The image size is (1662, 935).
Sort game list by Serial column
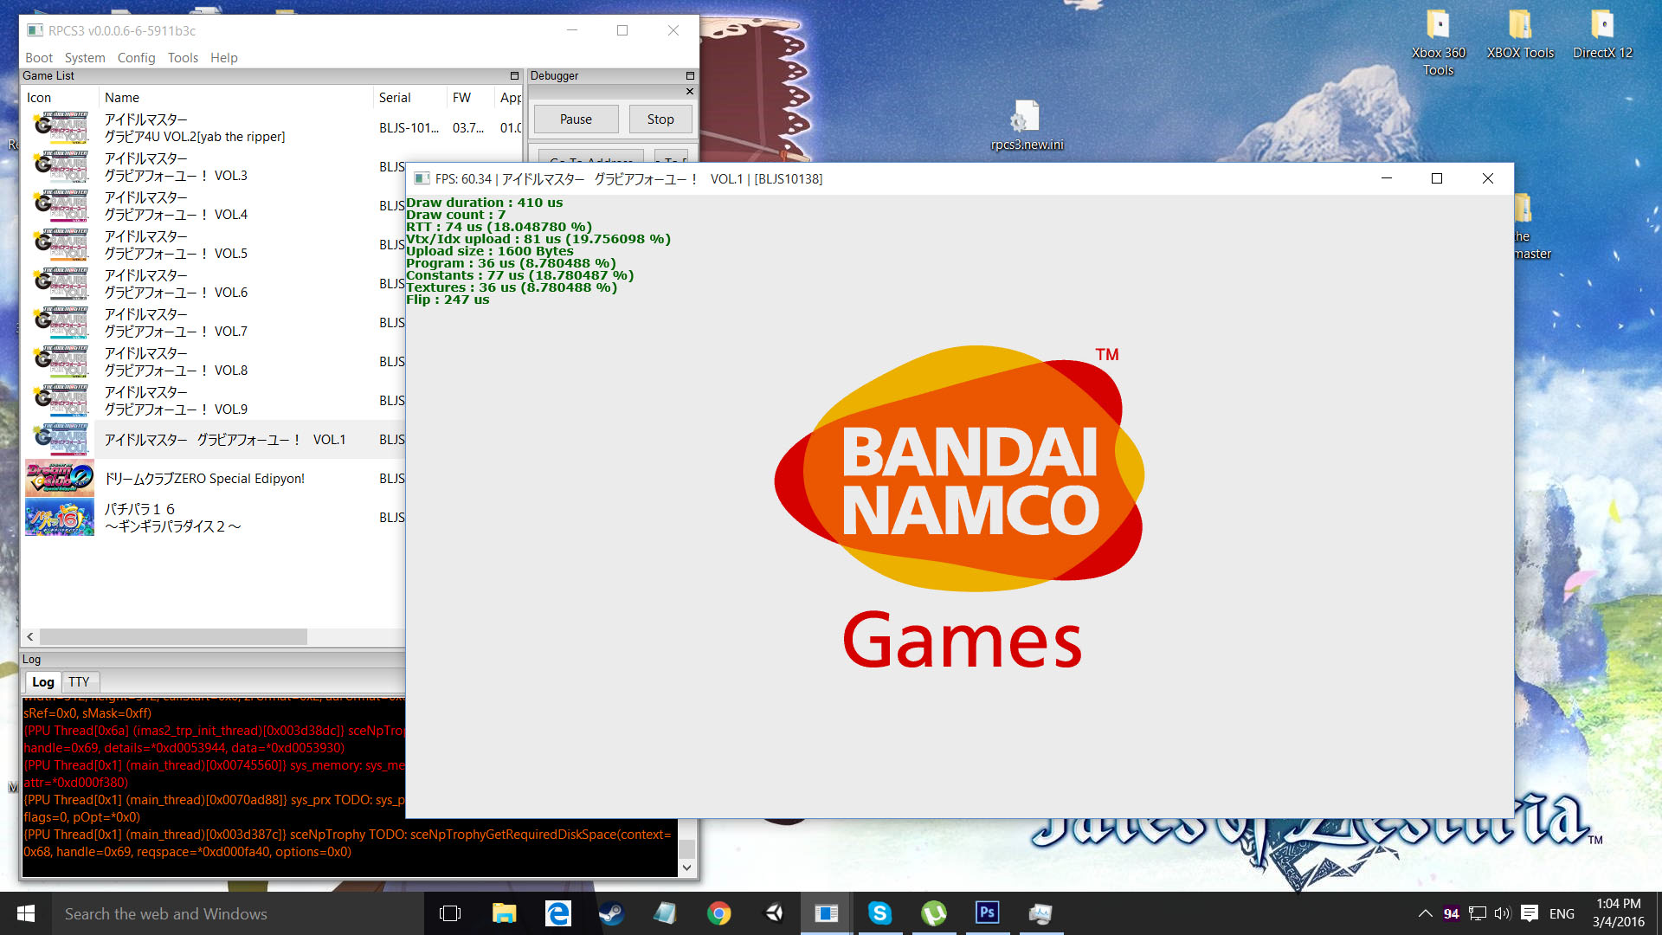tap(410, 98)
